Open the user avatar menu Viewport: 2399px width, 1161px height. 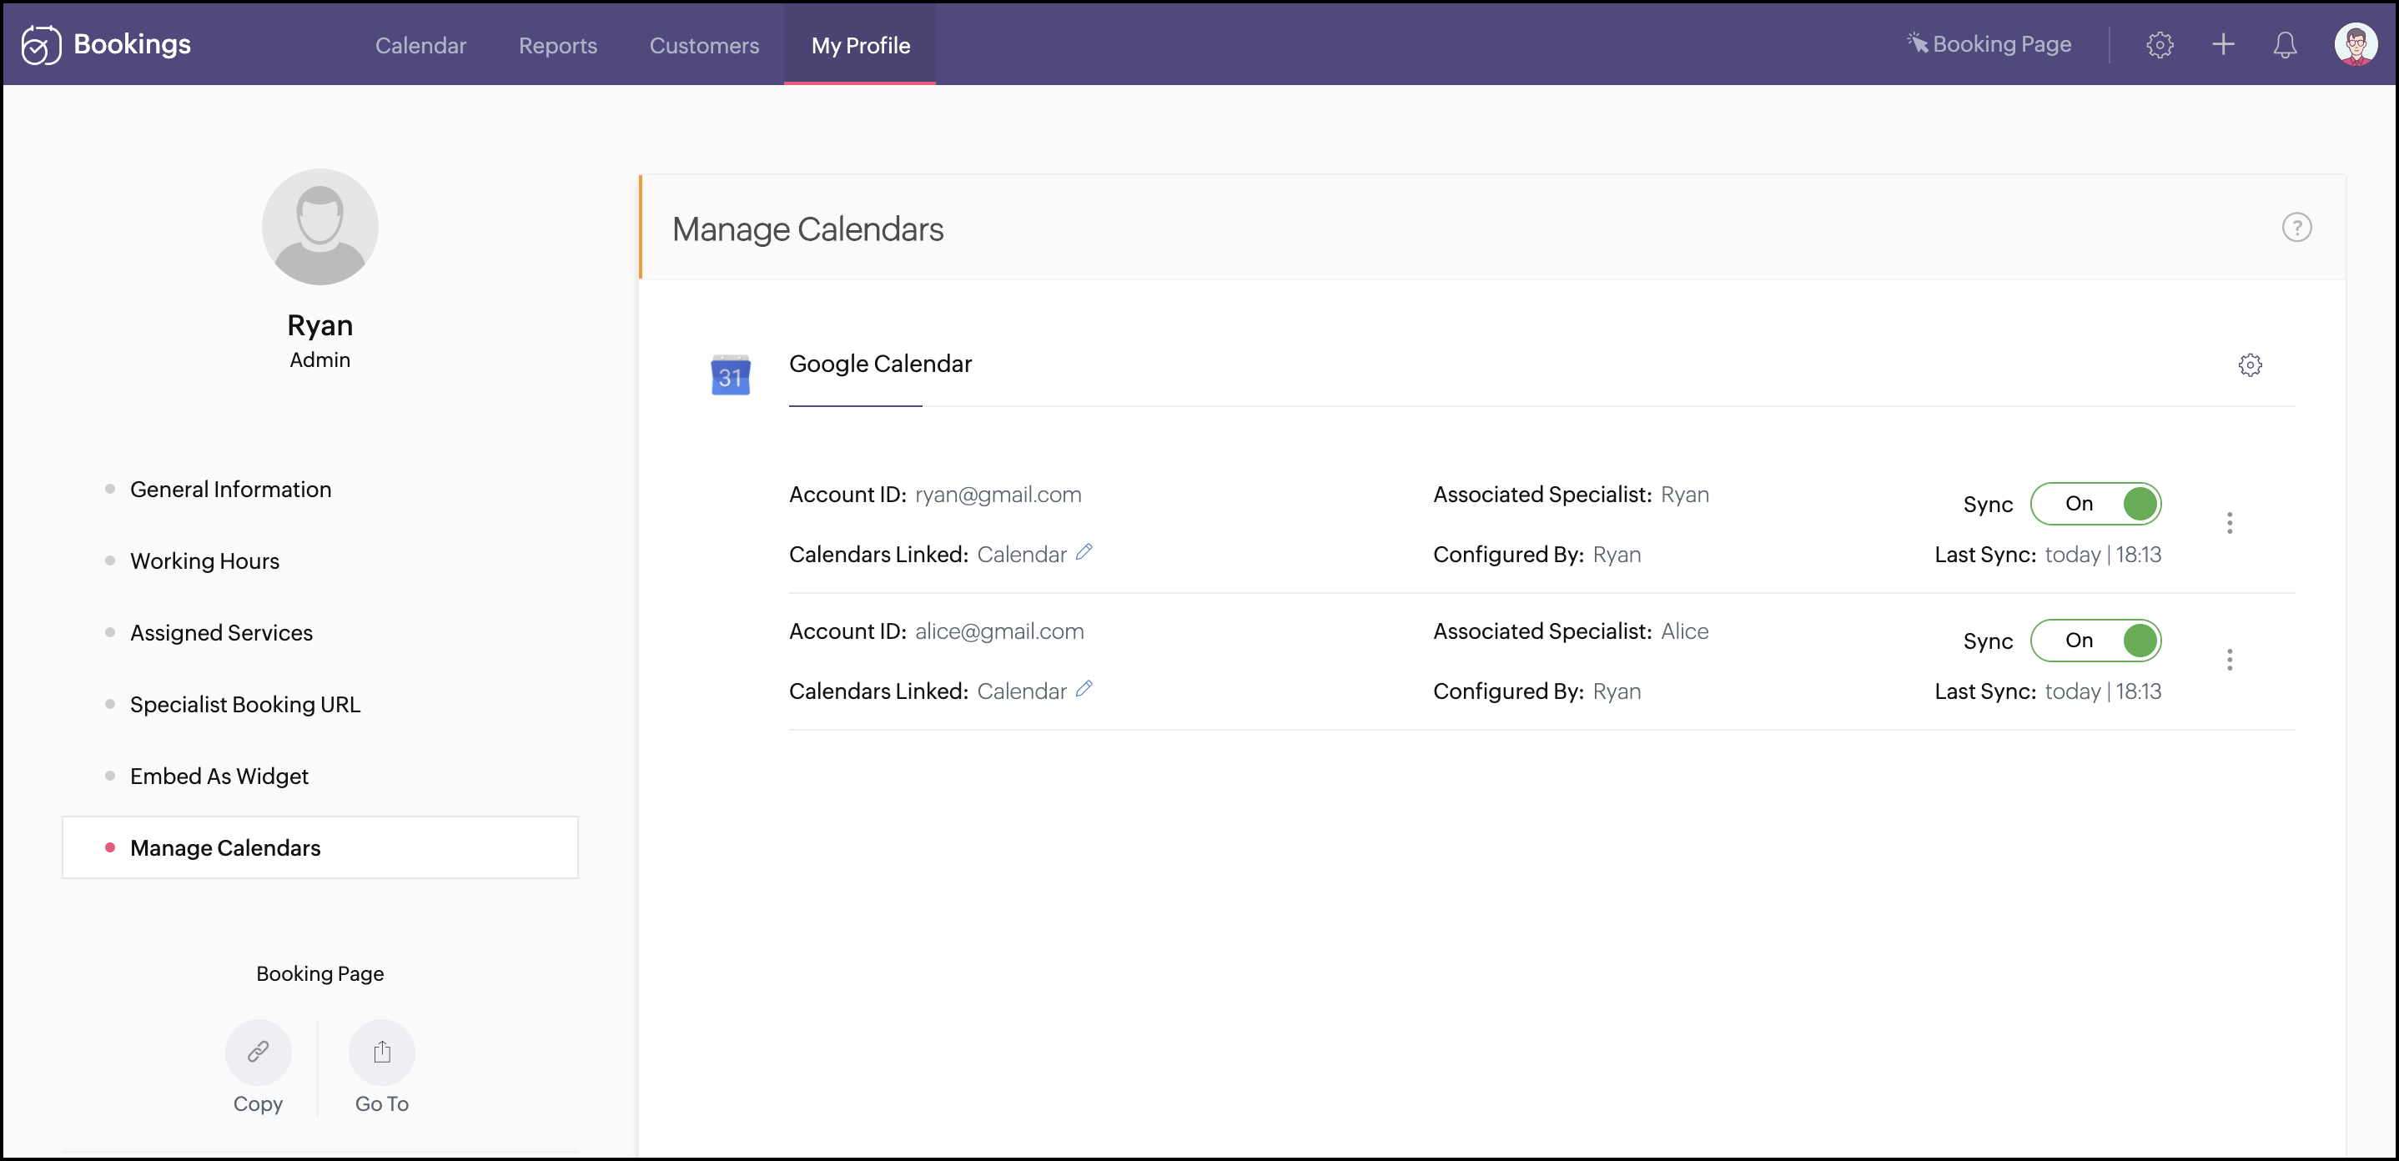2356,45
